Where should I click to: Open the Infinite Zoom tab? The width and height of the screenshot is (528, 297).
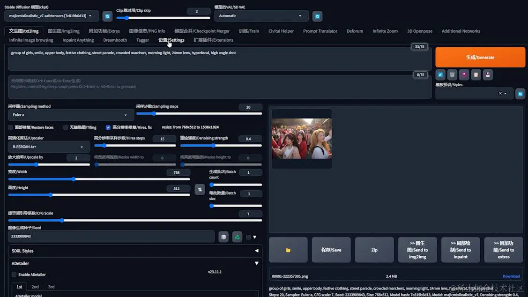(385, 31)
